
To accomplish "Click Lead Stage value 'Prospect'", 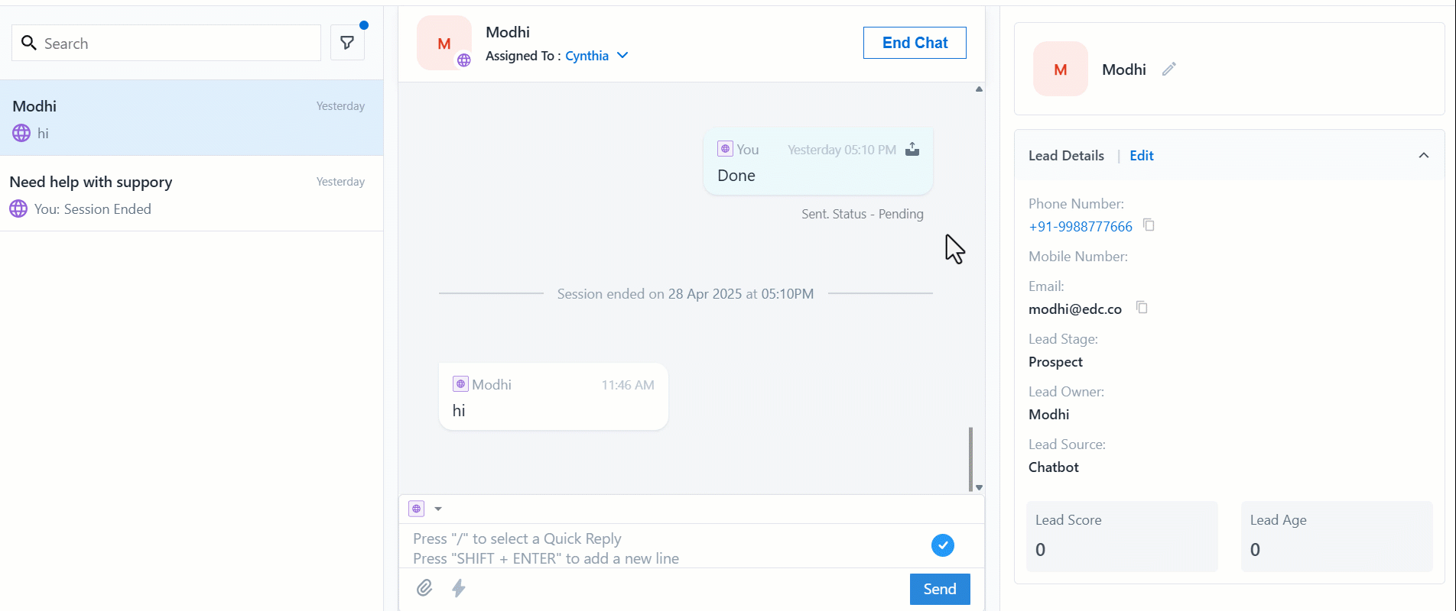I will pyautogui.click(x=1055, y=362).
